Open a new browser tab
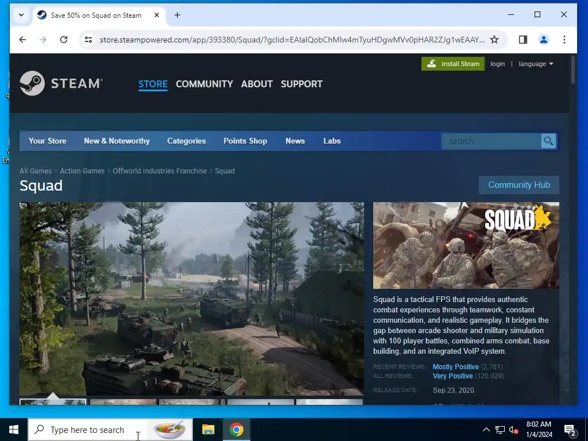588x441 pixels. pos(177,15)
